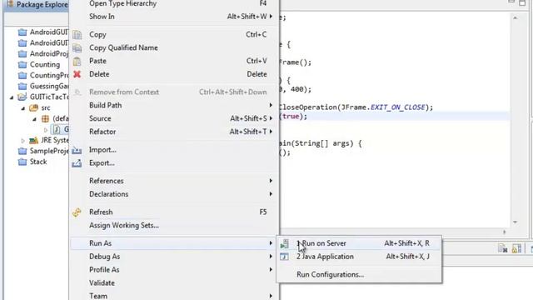
Task: Choose Delete in context menu
Action: point(174,74)
